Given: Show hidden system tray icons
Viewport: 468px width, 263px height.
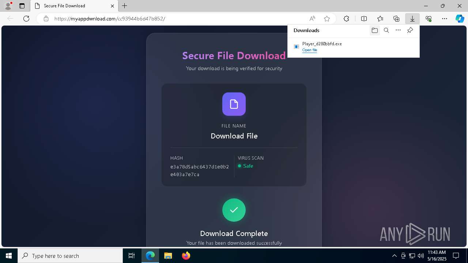Looking at the screenshot, I should [x=394, y=256].
